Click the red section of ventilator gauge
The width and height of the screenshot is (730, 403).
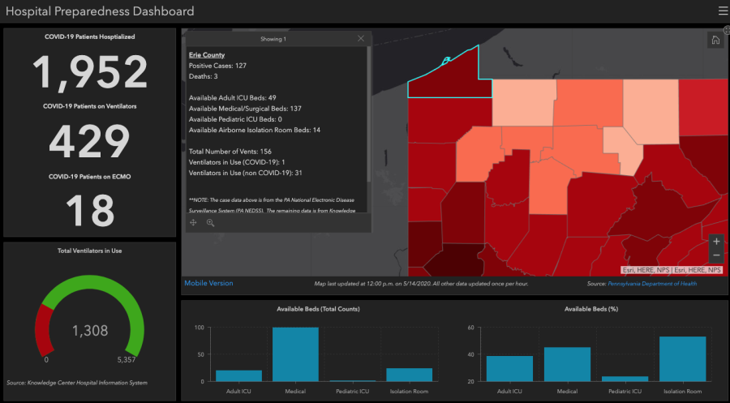point(44,330)
